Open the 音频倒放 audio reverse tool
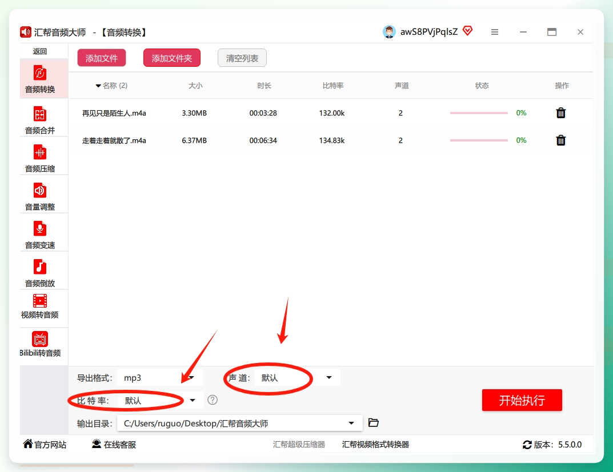Screen dimensions: 613x472 (40, 273)
